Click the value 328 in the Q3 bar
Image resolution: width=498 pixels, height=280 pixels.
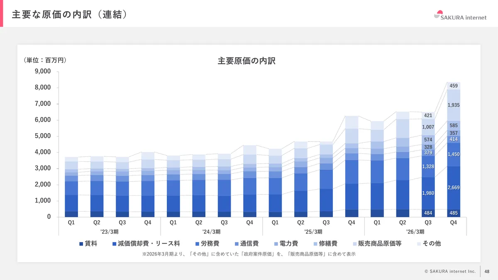pos(428,147)
